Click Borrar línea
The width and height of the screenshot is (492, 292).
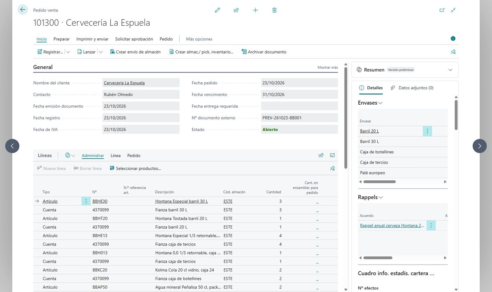tap(88, 168)
